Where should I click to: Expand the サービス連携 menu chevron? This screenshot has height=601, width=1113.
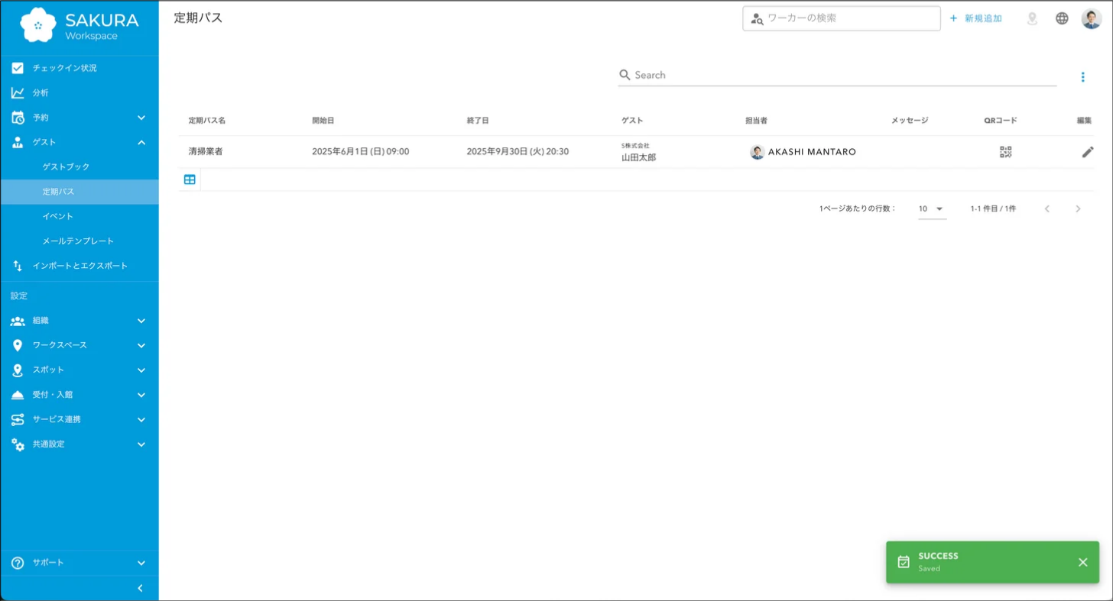[x=141, y=419]
